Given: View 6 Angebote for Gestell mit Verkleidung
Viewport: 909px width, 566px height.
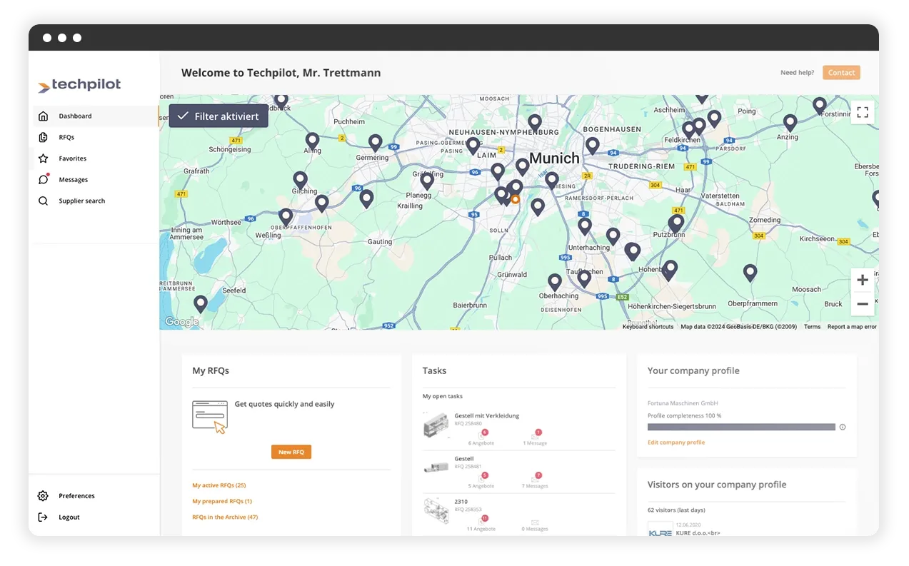Looking at the screenshot, I should [x=482, y=438].
